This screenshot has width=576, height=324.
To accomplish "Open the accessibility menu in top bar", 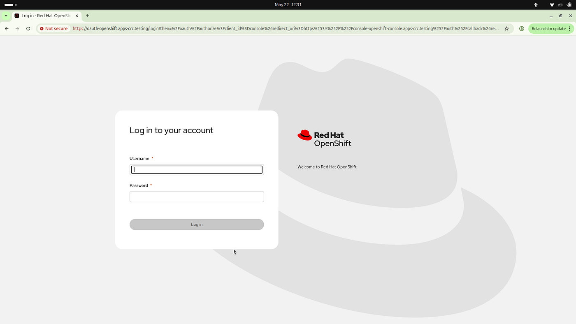I will [536, 5].
